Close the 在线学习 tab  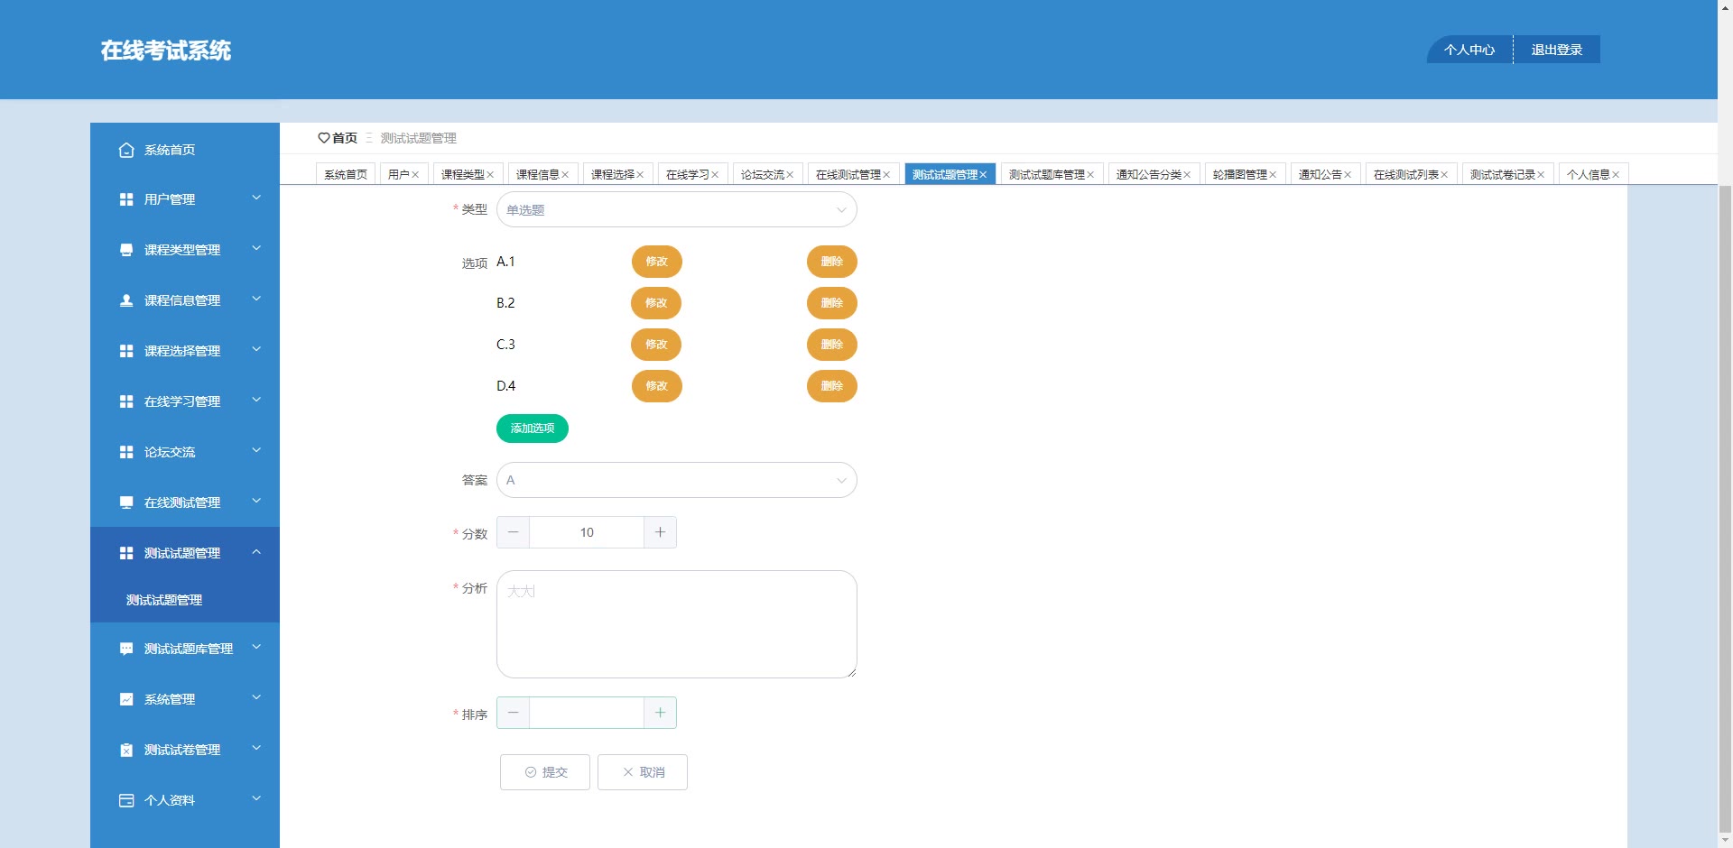(x=715, y=175)
